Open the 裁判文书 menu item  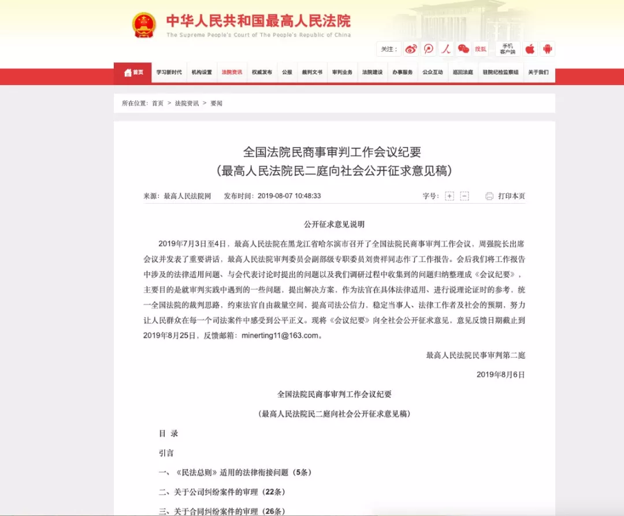312,72
